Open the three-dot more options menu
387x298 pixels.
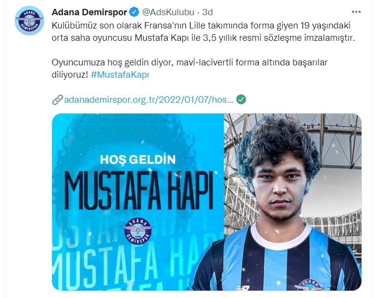click(x=356, y=12)
